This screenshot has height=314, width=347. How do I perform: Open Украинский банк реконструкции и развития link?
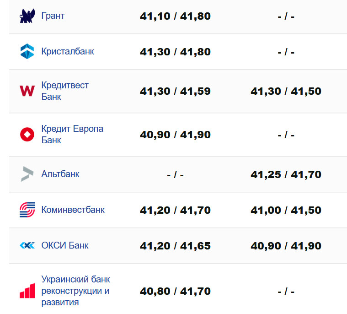pos(75,291)
